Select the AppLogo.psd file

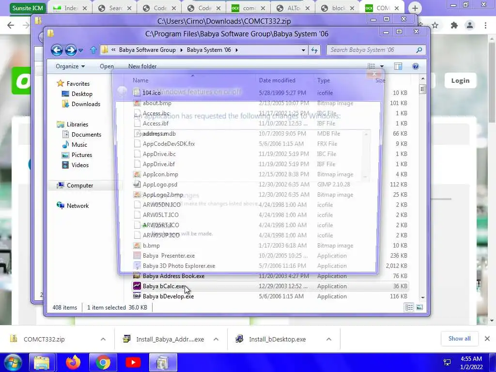pyautogui.click(x=270, y=184)
